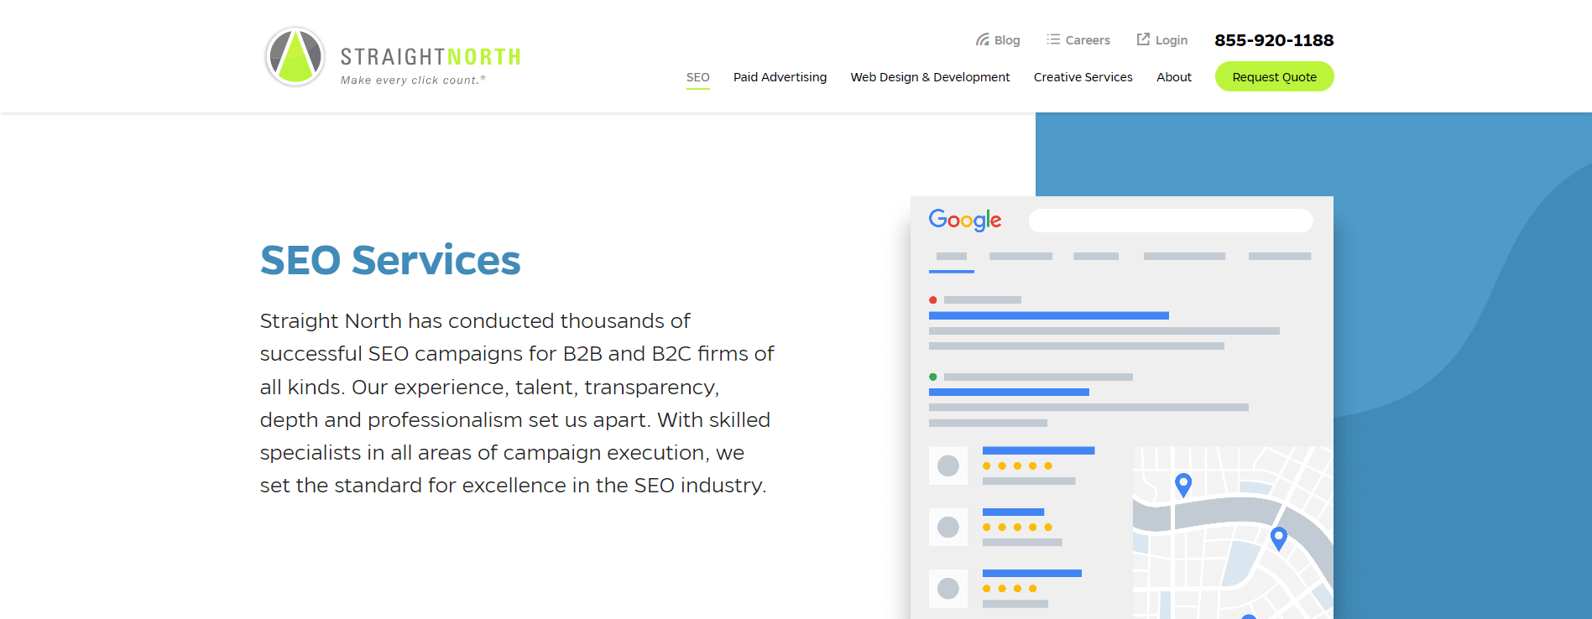Click the Request Quote button
Screen dimensions: 1592x619
[1275, 77]
